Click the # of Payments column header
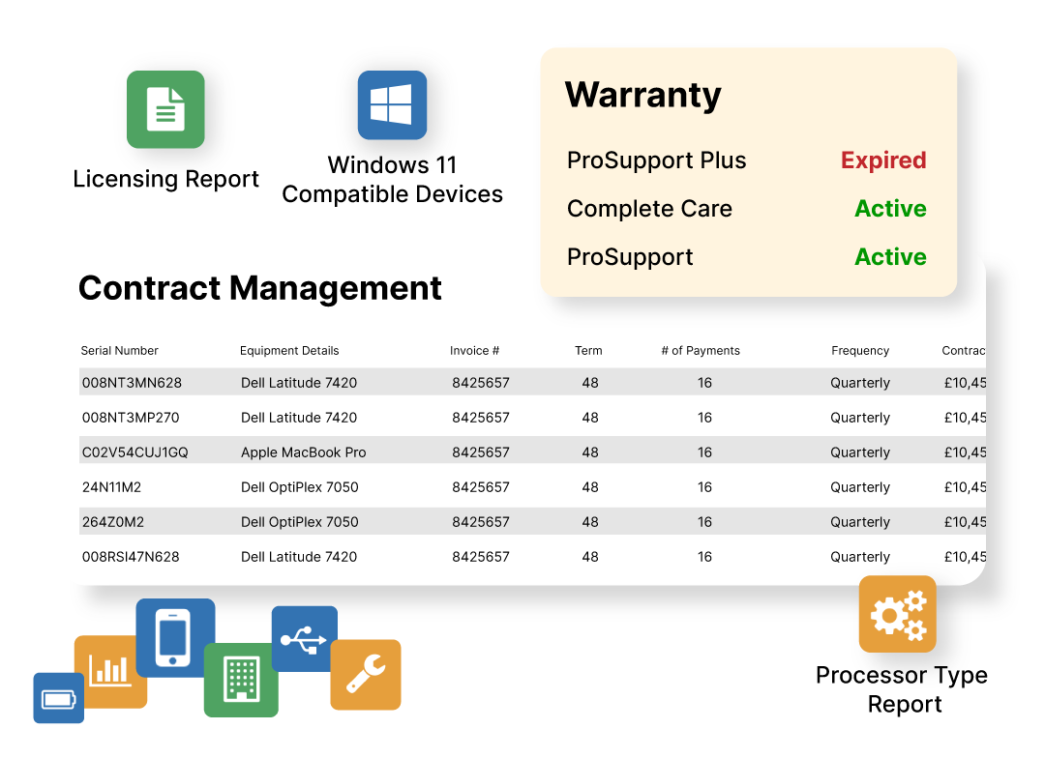Viewport: 1045px width, 758px height. click(x=701, y=350)
